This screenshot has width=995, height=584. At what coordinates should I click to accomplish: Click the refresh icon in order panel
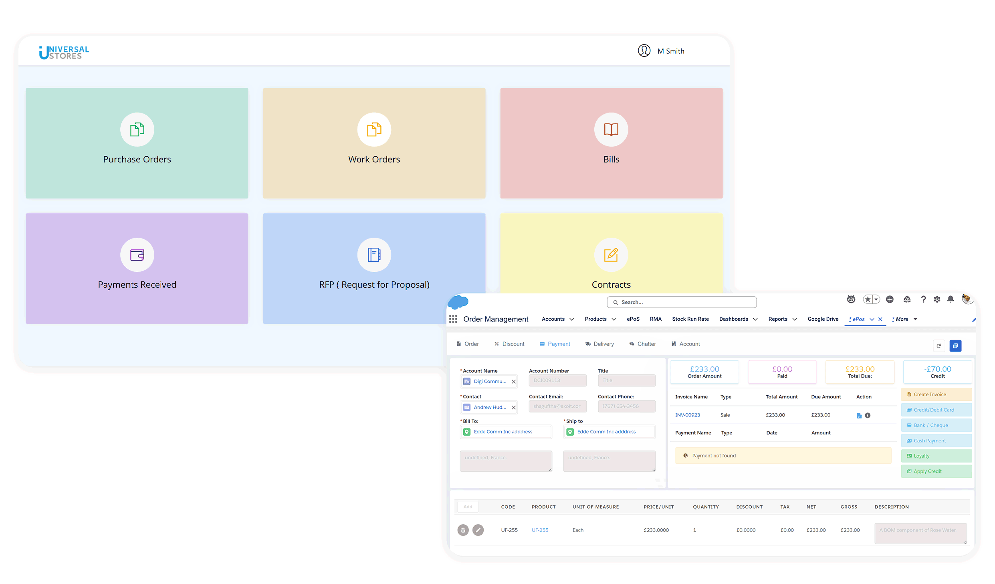pyautogui.click(x=938, y=346)
